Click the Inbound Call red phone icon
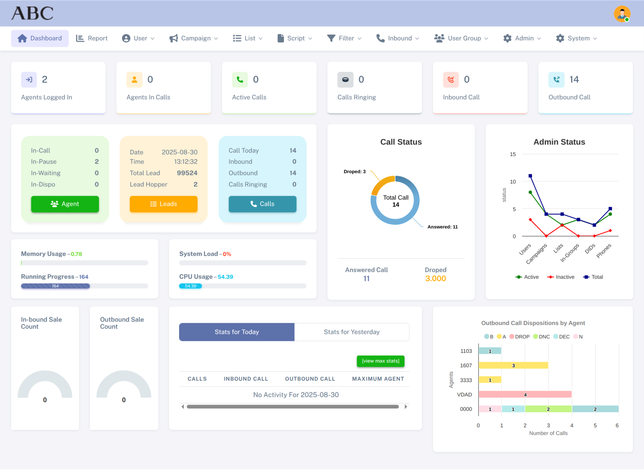This screenshot has height=470, width=644. (451, 80)
